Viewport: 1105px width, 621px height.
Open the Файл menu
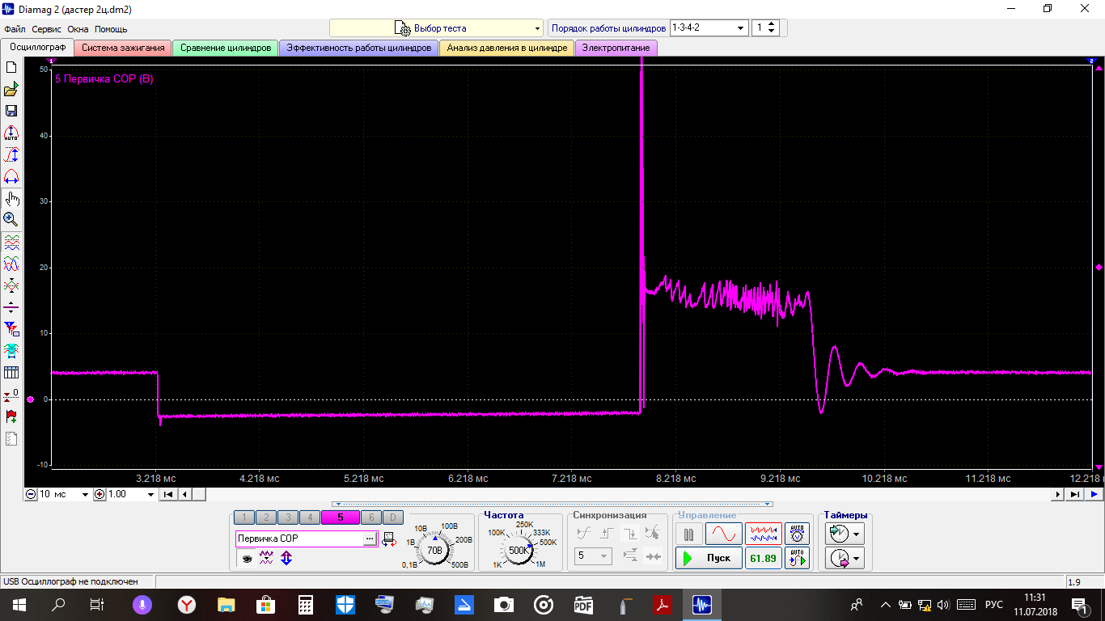tap(15, 29)
